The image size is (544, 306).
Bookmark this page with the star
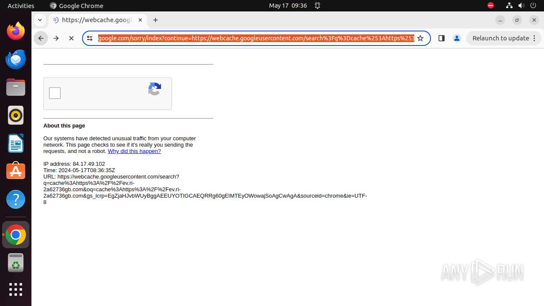tap(420, 38)
